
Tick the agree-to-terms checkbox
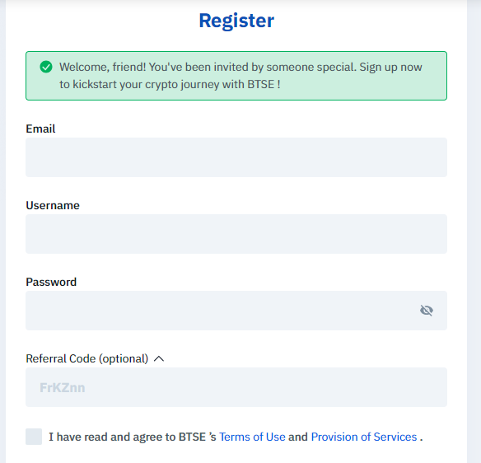click(x=34, y=437)
